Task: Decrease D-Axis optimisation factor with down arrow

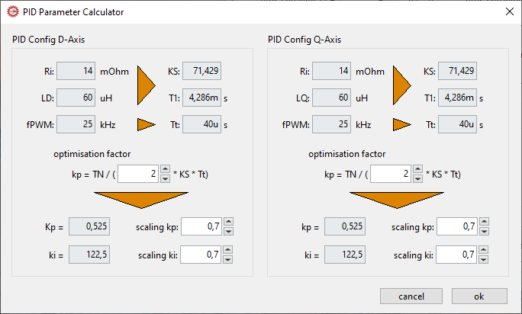Action: click(165, 178)
